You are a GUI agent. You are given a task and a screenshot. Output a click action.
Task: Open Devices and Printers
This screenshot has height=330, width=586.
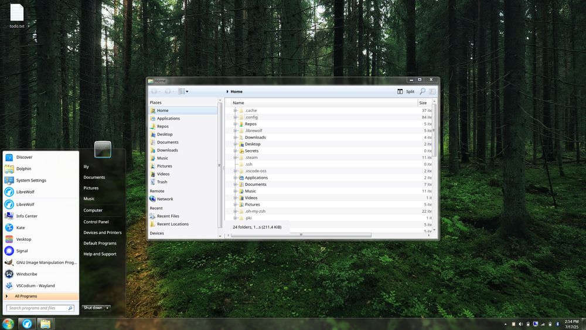pyautogui.click(x=103, y=233)
